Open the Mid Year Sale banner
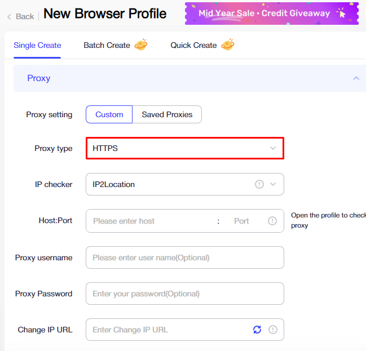The height and width of the screenshot is (351, 366). [x=272, y=14]
